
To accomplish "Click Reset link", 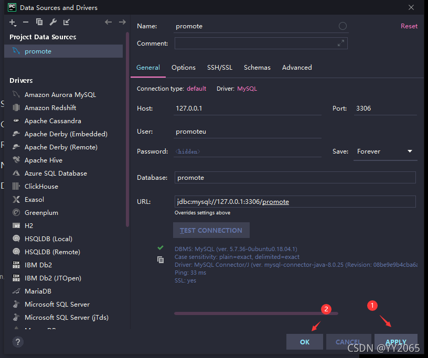I will (x=409, y=26).
